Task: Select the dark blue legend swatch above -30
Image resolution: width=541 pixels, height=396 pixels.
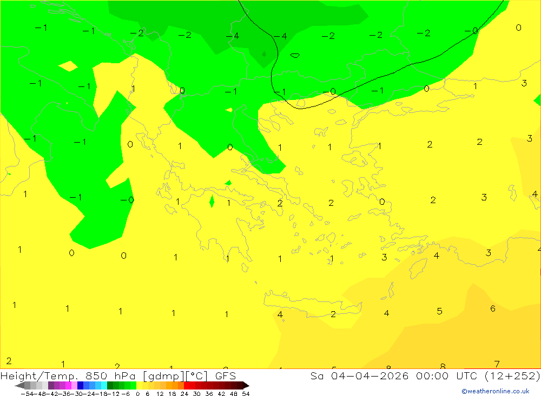Action: (81, 386)
